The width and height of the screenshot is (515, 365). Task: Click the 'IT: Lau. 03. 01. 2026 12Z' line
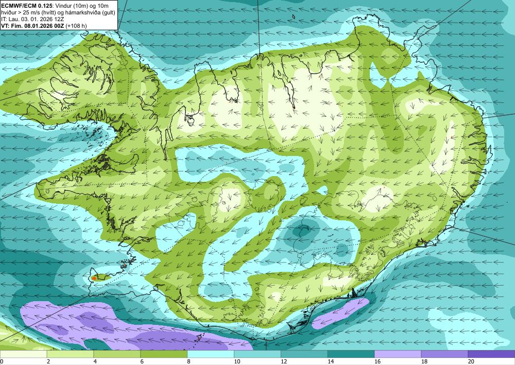click(x=32, y=19)
